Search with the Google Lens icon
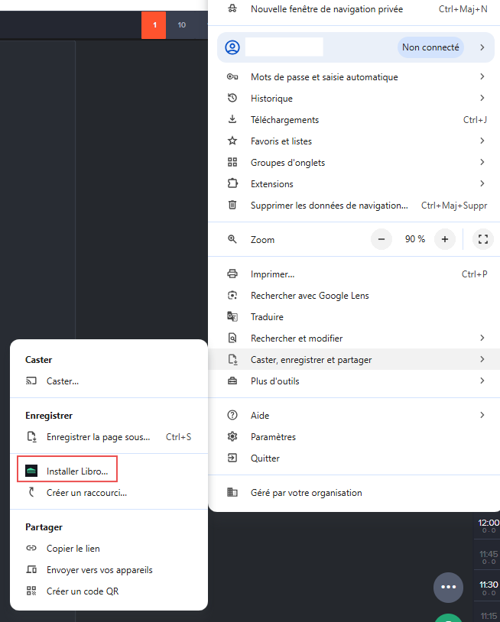 coord(232,295)
